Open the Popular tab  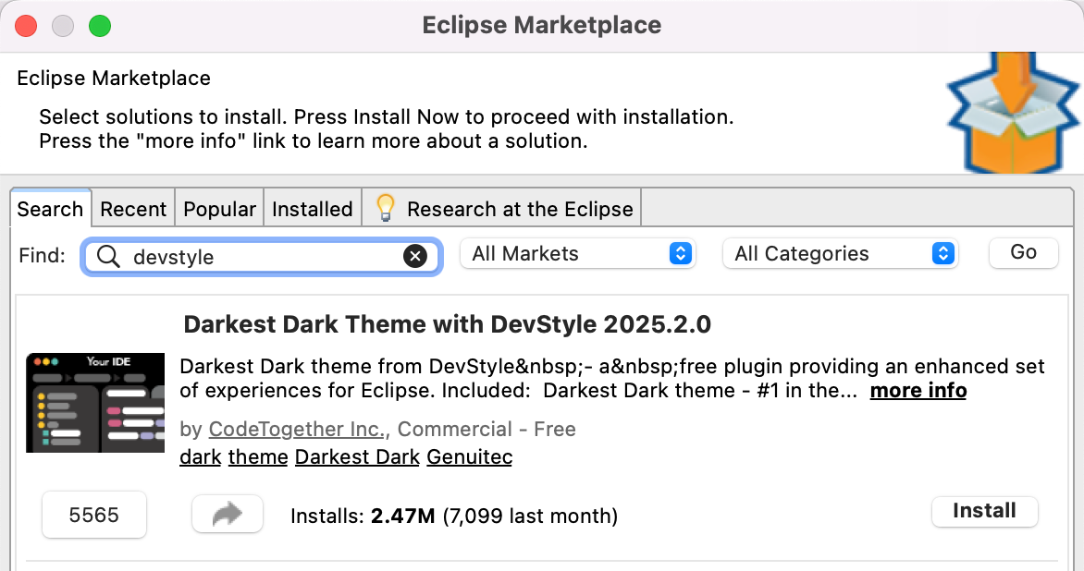coord(219,209)
